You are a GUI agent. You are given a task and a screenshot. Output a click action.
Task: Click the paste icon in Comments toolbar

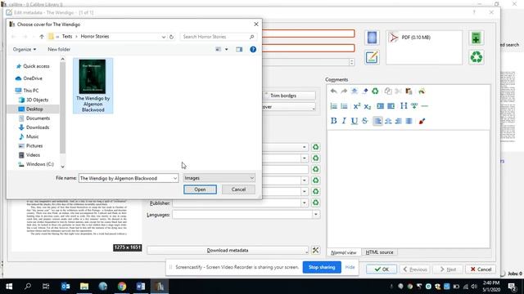[409, 91]
